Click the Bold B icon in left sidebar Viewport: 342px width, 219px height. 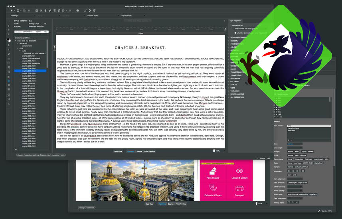[9, 45]
